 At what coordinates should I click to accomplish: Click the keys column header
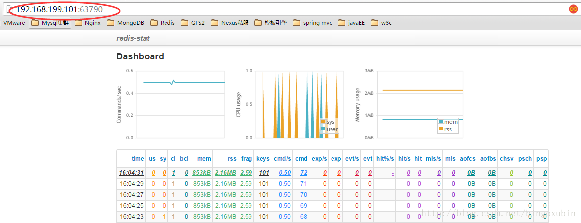[x=263, y=159]
